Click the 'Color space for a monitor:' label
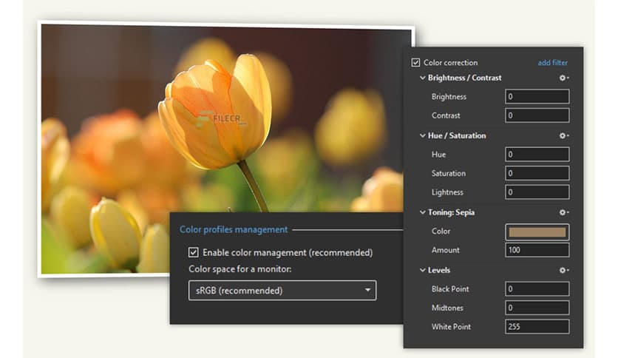618x358 pixels. click(x=240, y=269)
